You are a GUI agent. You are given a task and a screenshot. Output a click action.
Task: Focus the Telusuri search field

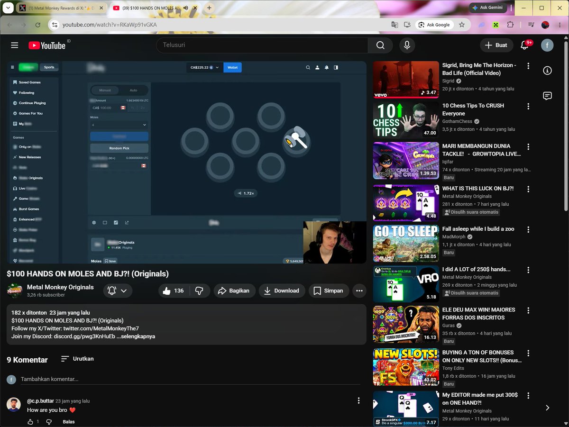262,45
